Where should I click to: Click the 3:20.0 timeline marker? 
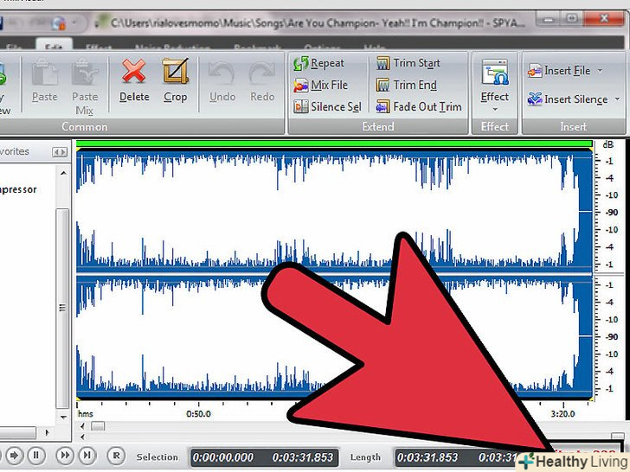[562, 413]
